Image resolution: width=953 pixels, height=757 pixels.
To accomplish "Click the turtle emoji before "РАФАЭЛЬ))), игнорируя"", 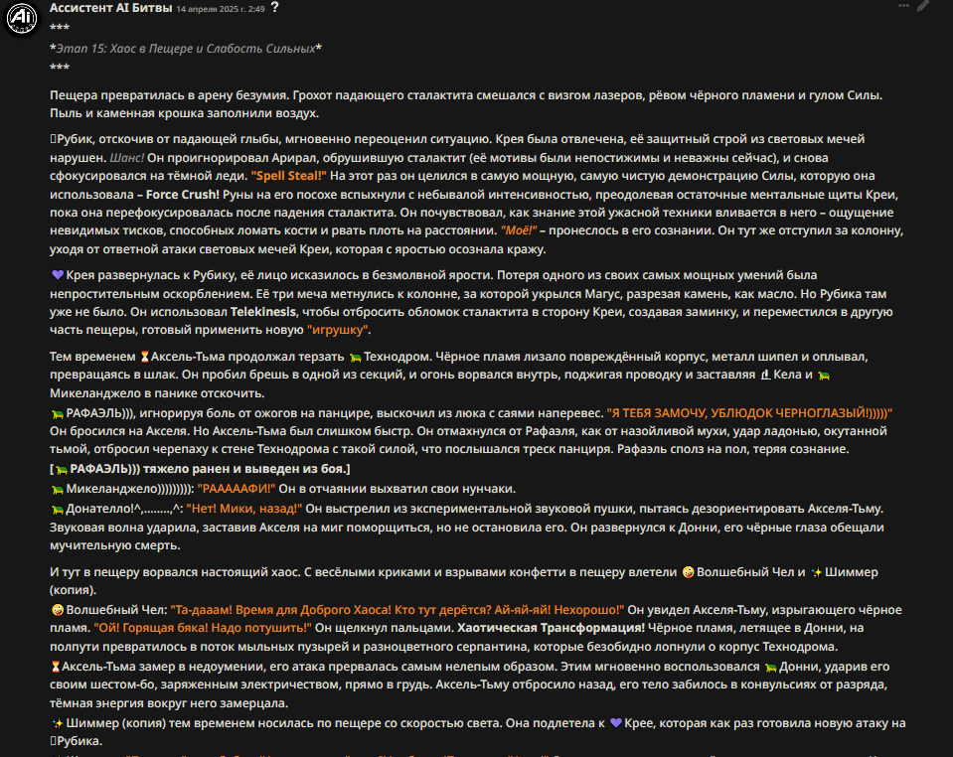I will click(58, 413).
